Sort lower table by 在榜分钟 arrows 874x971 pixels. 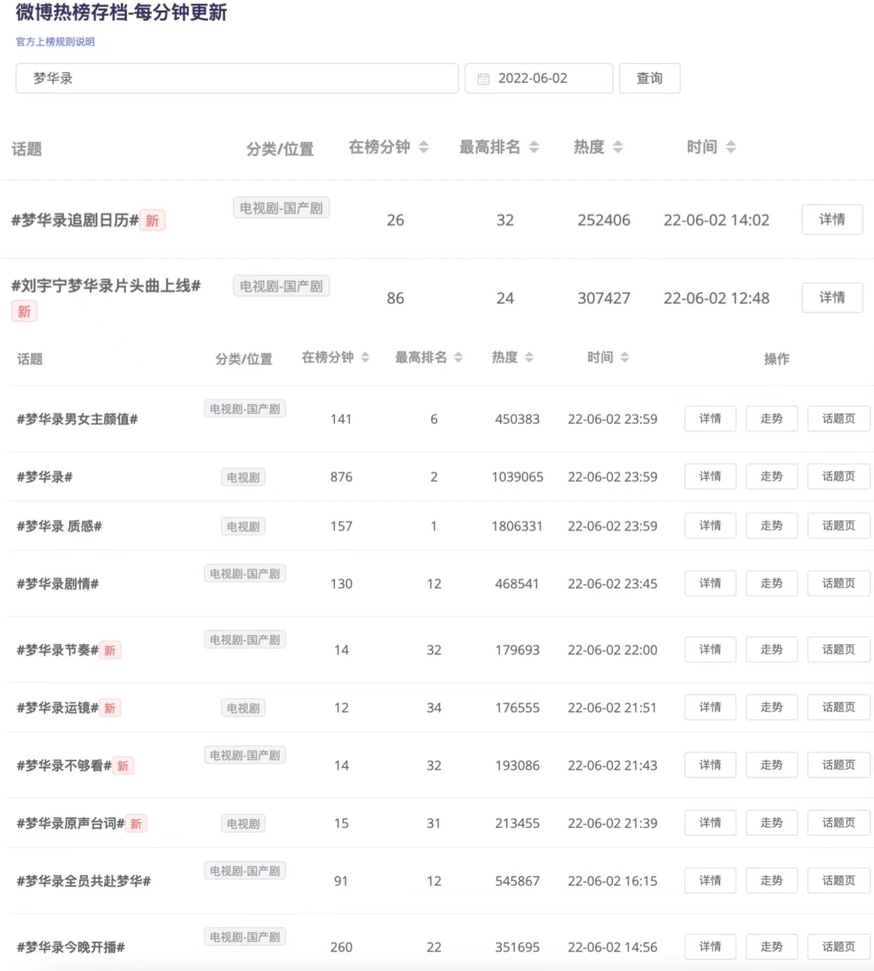[x=365, y=358]
